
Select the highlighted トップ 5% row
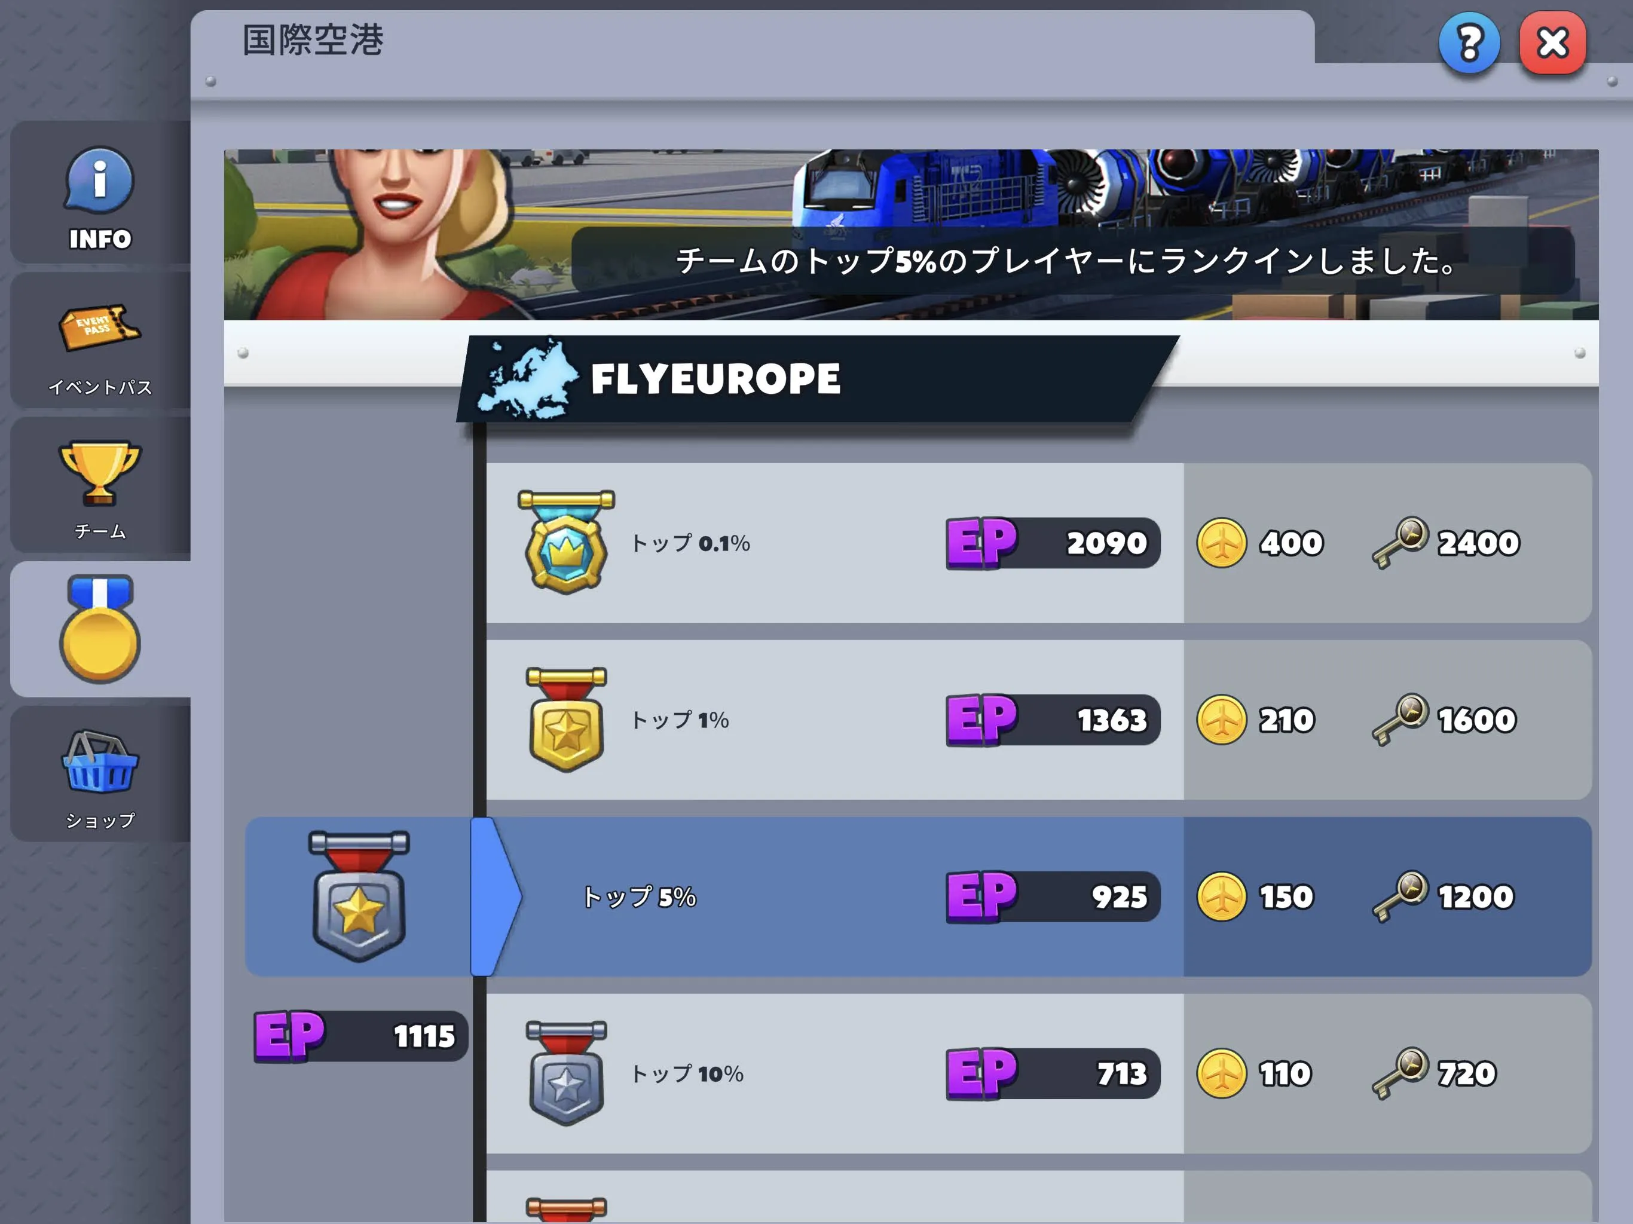click(918, 896)
